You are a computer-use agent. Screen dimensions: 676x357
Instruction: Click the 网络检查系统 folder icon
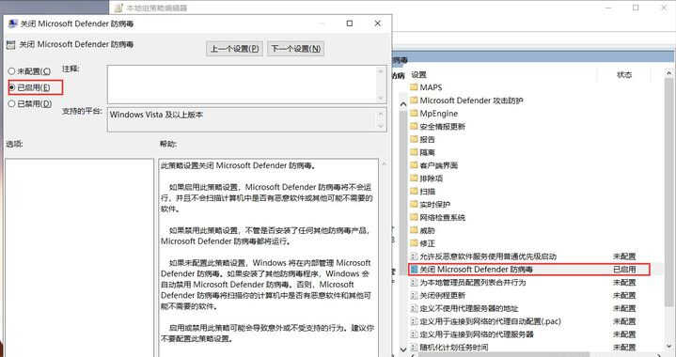click(414, 217)
